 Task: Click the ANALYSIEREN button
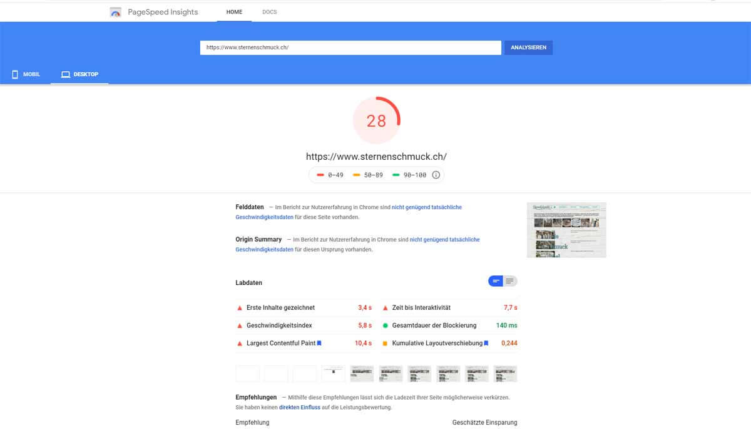528,47
